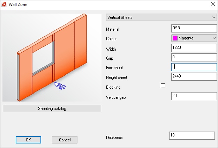Open the Colour dropdown showing Magenta
Viewport: 218px width, 148px height.
[x=194, y=38]
